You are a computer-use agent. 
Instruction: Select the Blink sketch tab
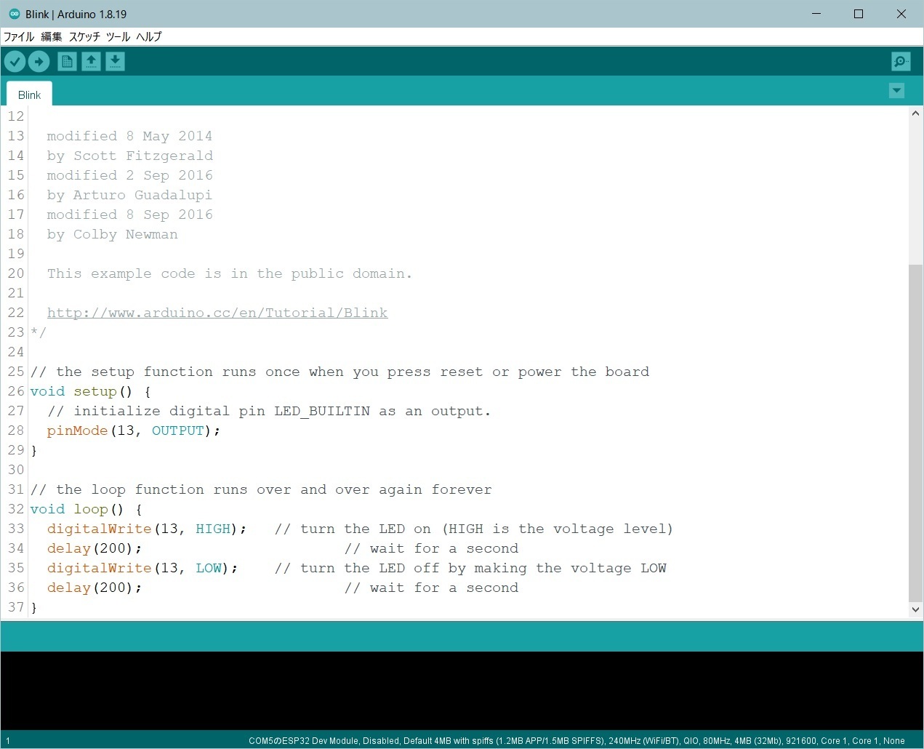29,95
